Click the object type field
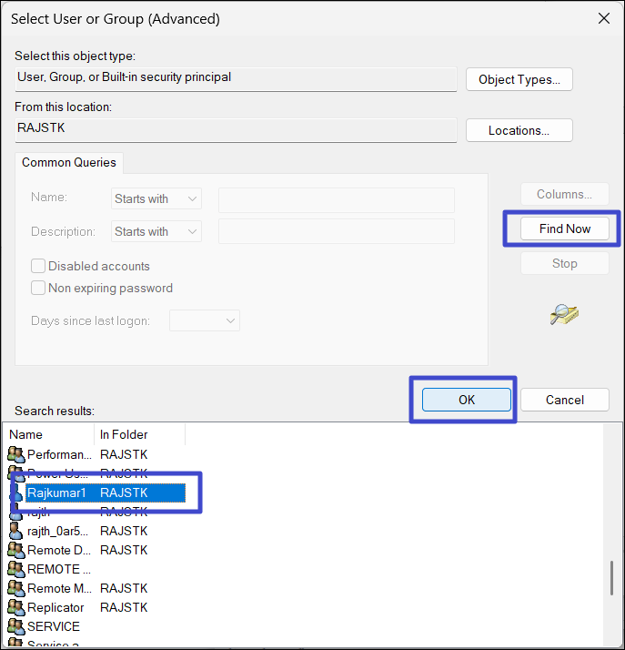The height and width of the screenshot is (650, 625). [x=237, y=79]
